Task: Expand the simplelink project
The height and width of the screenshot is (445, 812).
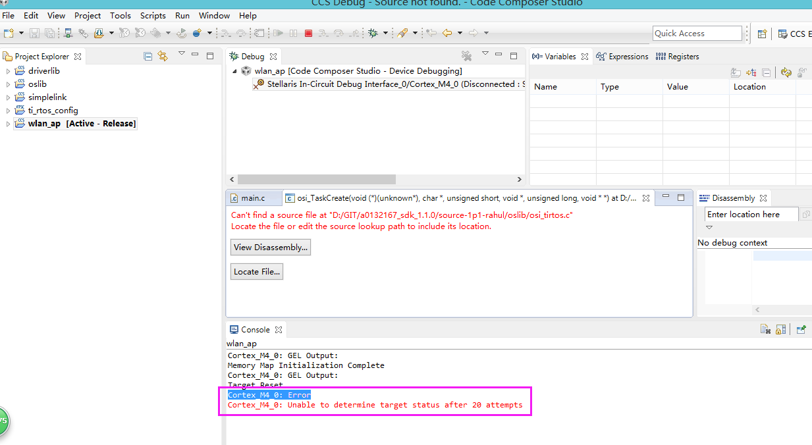Action: pos(8,97)
